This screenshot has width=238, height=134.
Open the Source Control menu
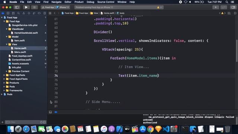[x=106, y=2]
